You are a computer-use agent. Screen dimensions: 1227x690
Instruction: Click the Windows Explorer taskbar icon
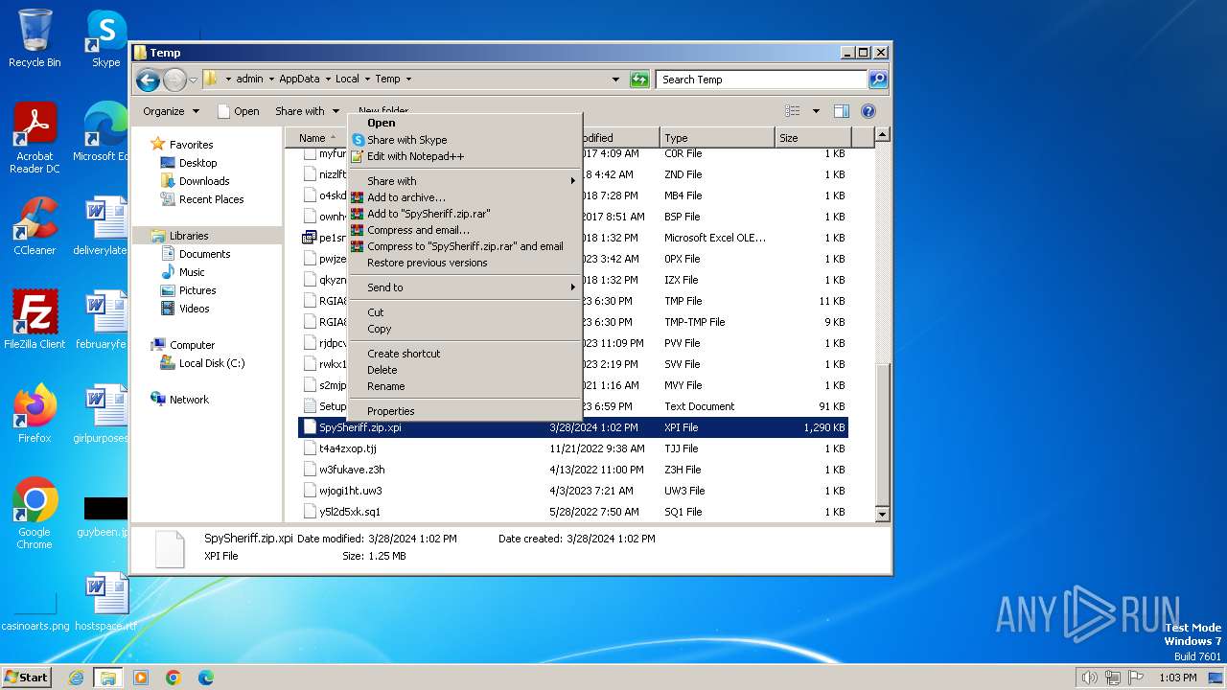coord(107,678)
